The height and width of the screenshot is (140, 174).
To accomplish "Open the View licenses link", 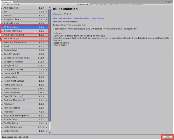I will tap(98, 18).
